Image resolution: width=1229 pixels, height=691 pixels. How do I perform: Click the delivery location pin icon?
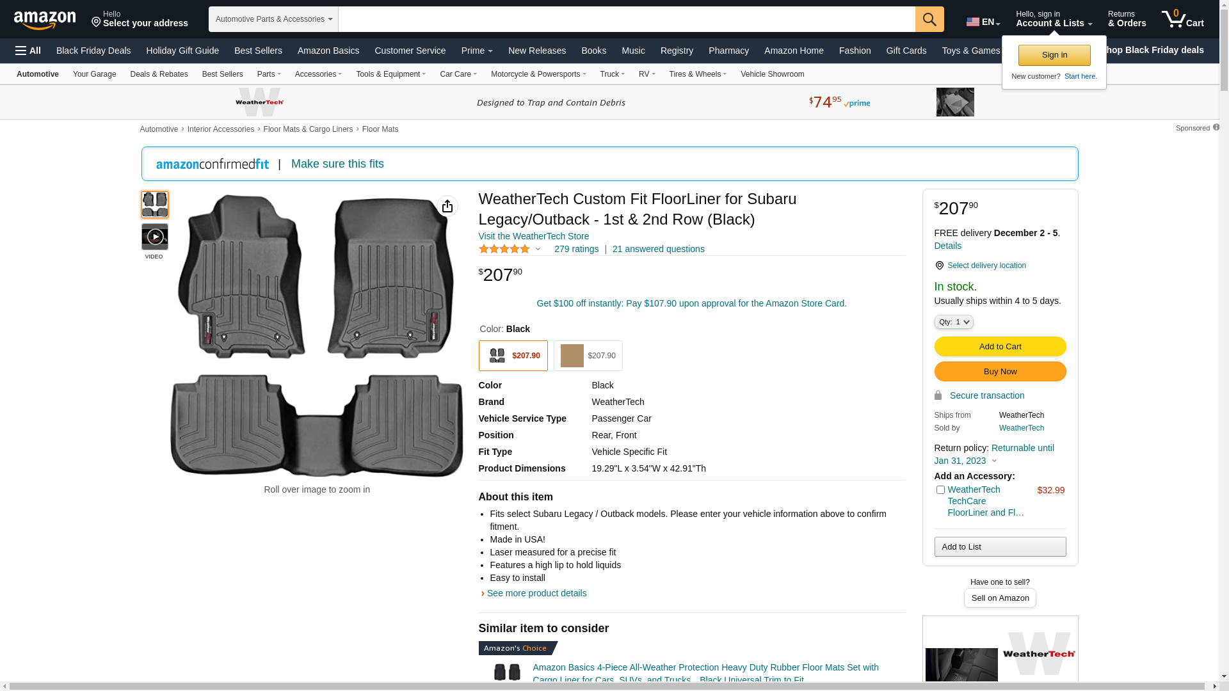tap(939, 266)
